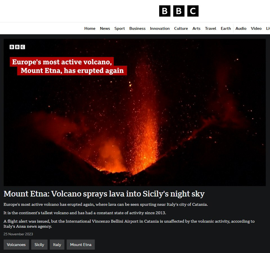
Task: Click the BBC logo in the header
Action: pyautogui.click(x=179, y=11)
